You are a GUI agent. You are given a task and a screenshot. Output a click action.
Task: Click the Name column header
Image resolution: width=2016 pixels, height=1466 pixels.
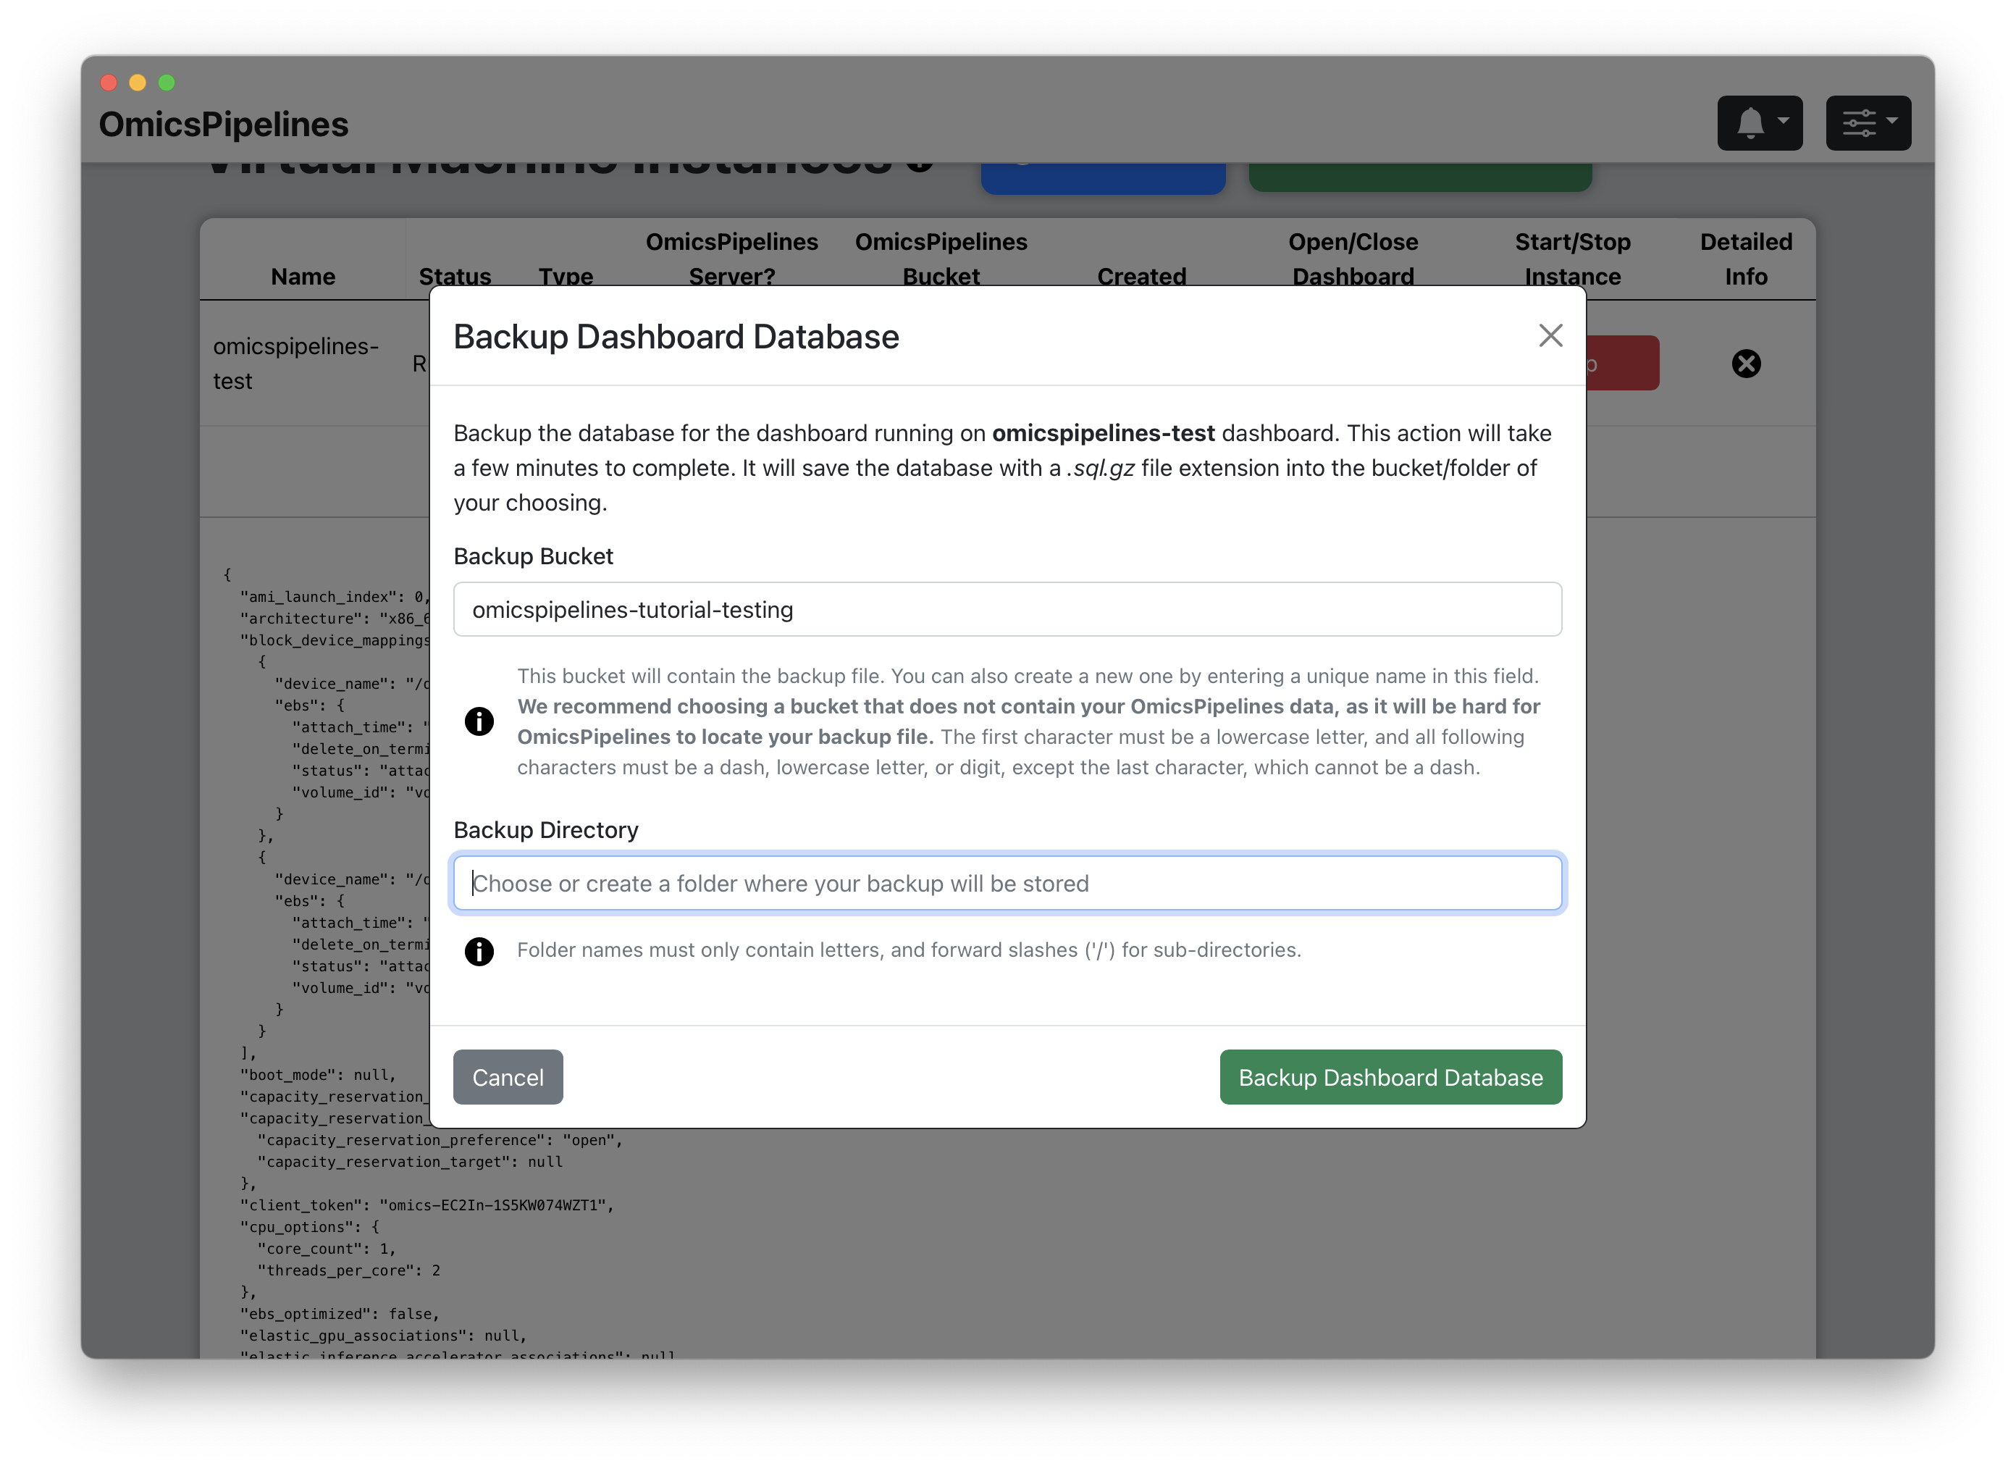[303, 277]
